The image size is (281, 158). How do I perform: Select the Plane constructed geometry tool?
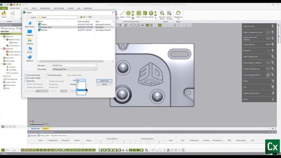coord(139,14)
